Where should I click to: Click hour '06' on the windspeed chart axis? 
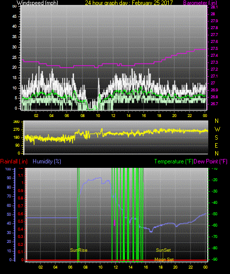click(x=67, y=116)
